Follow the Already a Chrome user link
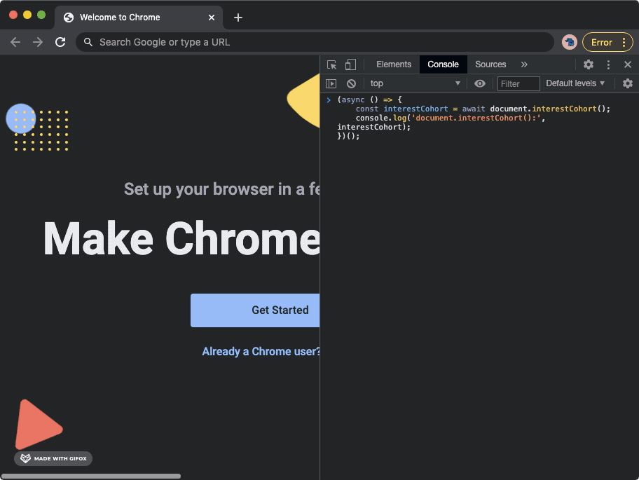 pyautogui.click(x=261, y=351)
